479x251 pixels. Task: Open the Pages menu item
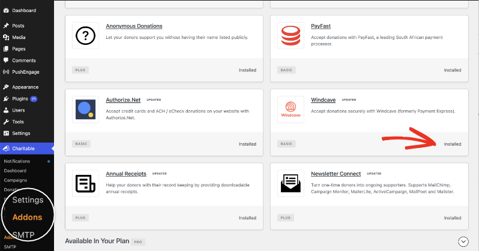click(19, 49)
